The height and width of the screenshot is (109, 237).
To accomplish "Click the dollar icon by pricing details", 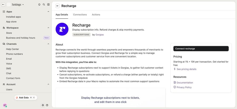I will [175, 69].
